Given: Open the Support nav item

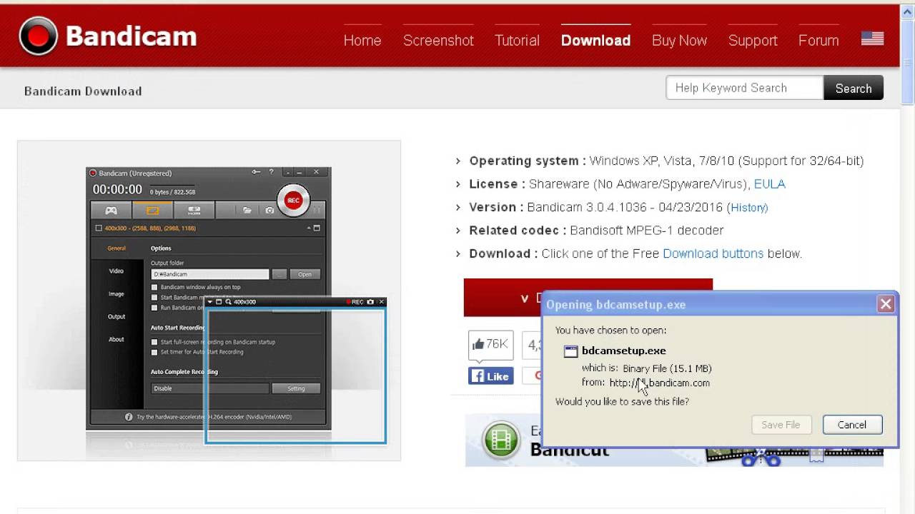Looking at the screenshot, I should 753,41.
